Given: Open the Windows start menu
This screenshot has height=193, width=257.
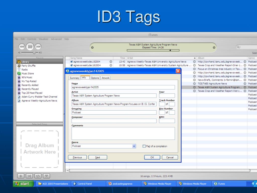Looking at the screenshot, I should [23, 184].
